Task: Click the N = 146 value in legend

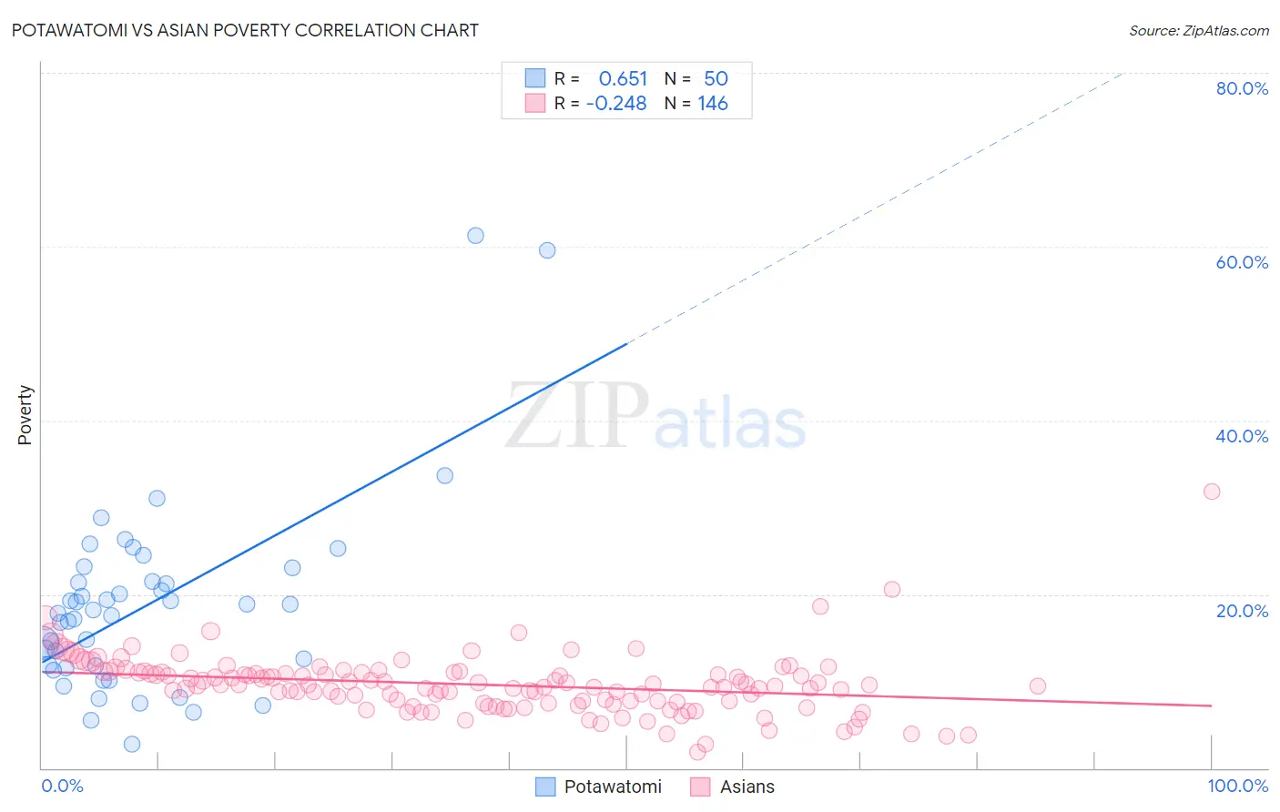Action: pyautogui.click(x=696, y=103)
